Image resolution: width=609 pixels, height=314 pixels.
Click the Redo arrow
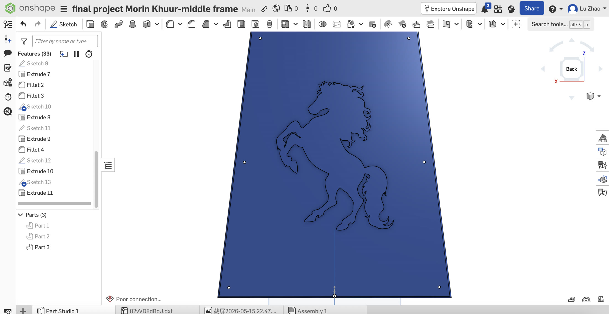click(x=38, y=24)
